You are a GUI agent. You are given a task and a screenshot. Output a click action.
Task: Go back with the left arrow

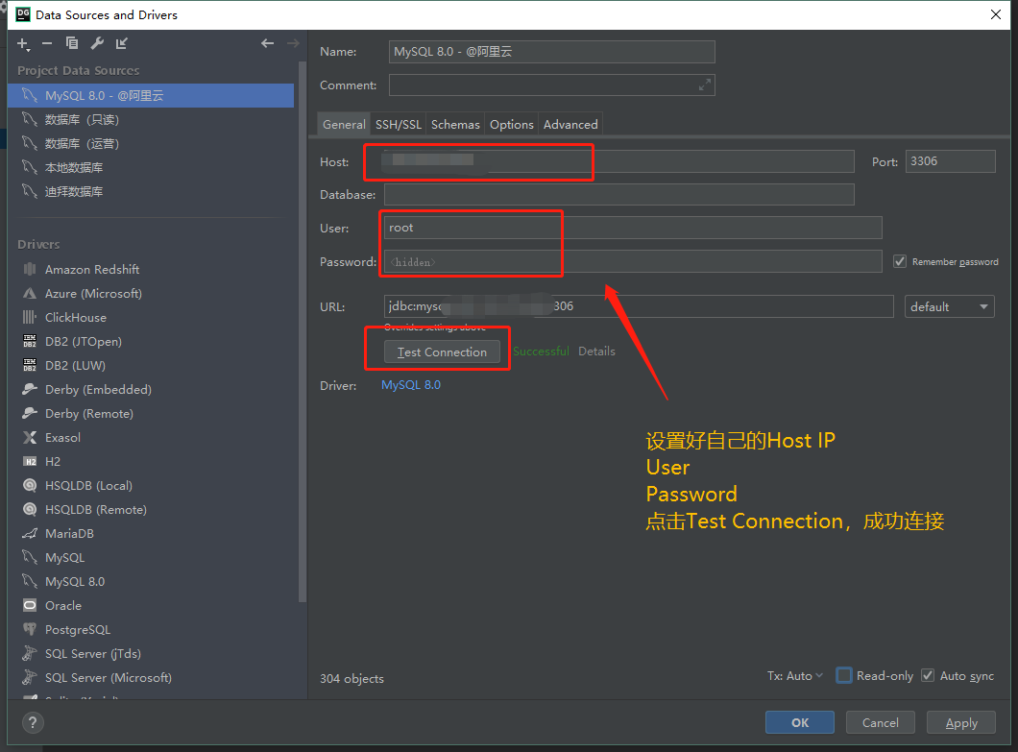point(268,43)
